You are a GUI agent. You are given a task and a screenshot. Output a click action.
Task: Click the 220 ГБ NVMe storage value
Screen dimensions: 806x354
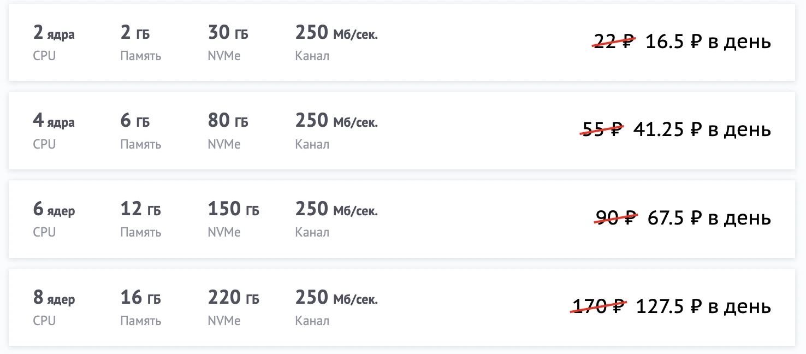[233, 298]
